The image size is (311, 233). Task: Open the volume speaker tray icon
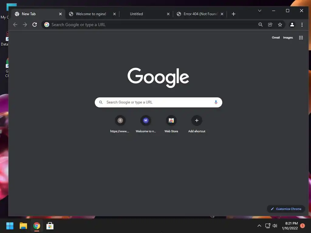coord(275,226)
